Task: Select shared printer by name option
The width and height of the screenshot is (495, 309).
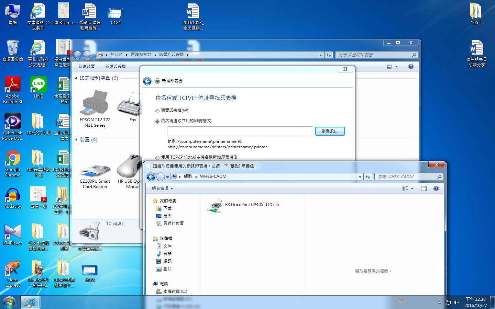Action: point(157,121)
